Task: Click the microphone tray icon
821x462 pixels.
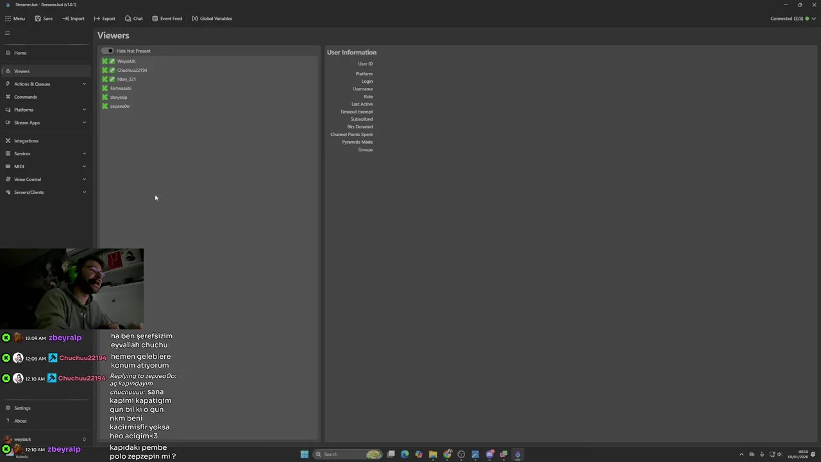Action: pyautogui.click(x=762, y=454)
